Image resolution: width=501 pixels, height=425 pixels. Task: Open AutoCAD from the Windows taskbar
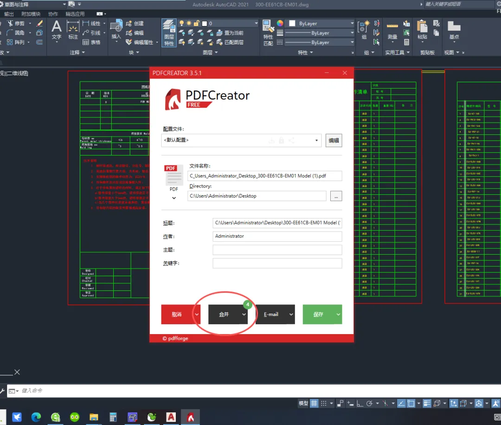(x=171, y=417)
